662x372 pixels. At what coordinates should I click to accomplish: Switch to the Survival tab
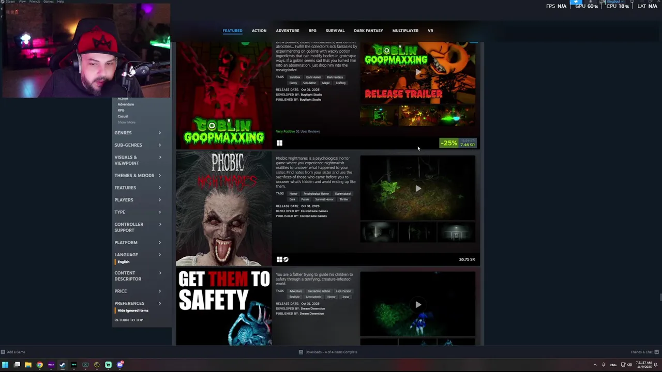click(335, 30)
